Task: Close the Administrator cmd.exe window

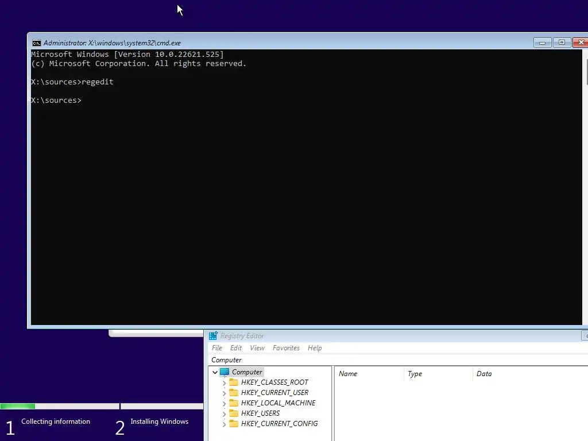Action: [x=581, y=42]
